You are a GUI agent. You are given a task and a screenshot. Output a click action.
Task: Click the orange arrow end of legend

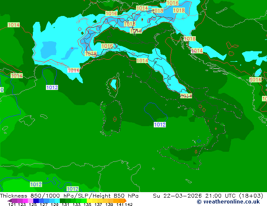[x=125, y=201]
